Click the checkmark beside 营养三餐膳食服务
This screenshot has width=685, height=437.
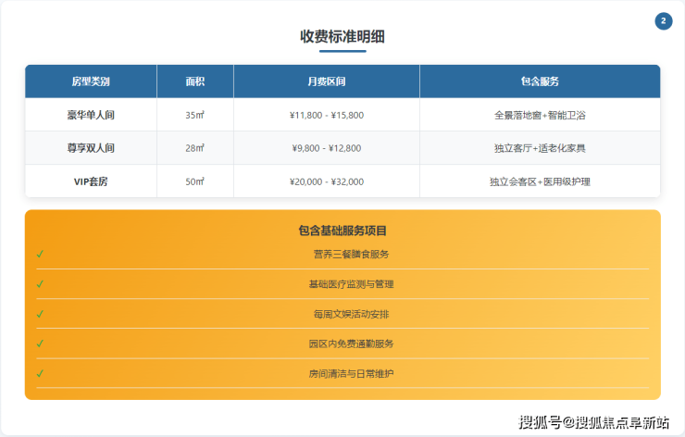click(x=40, y=255)
